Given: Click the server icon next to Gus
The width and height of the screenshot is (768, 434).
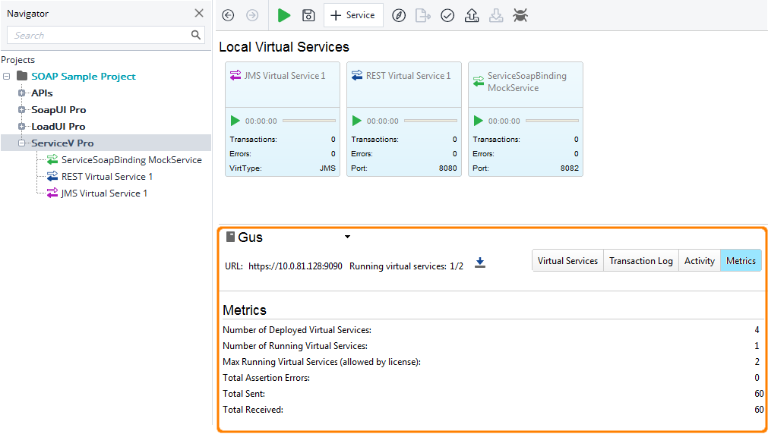Looking at the screenshot, I should [x=230, y=237].
